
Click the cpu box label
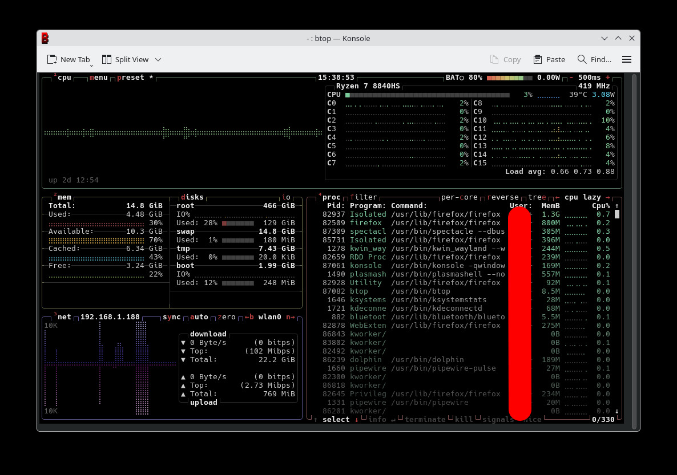click(x=65, y=78)
